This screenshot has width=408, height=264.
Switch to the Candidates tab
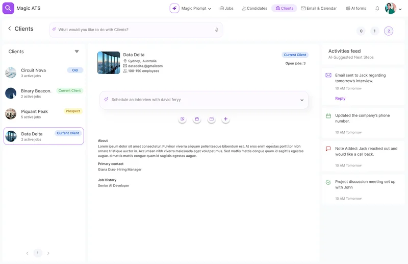tap(254, 9)
